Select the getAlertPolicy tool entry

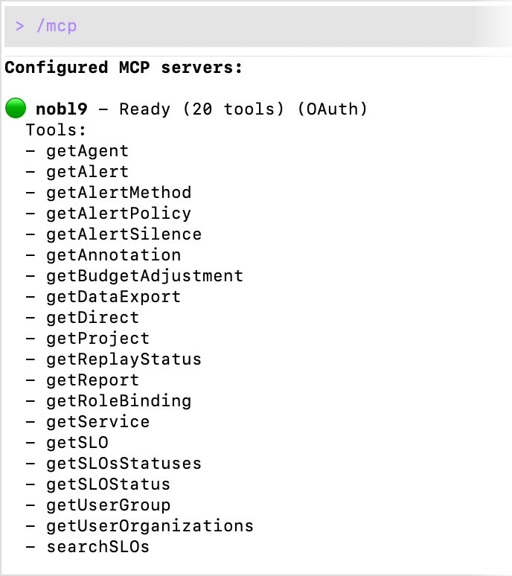118,214
